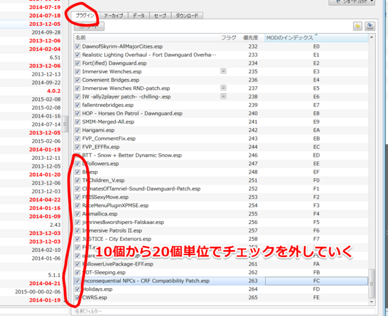Click the restore backup arrow icon
The width and height of the screenshot is (388, 316).
tap(358, 26)
